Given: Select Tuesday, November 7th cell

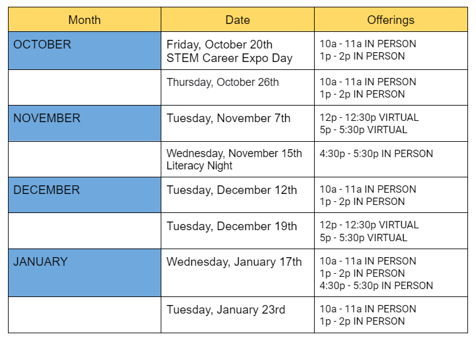Looking at the screenshot, I should click(237, 123).
